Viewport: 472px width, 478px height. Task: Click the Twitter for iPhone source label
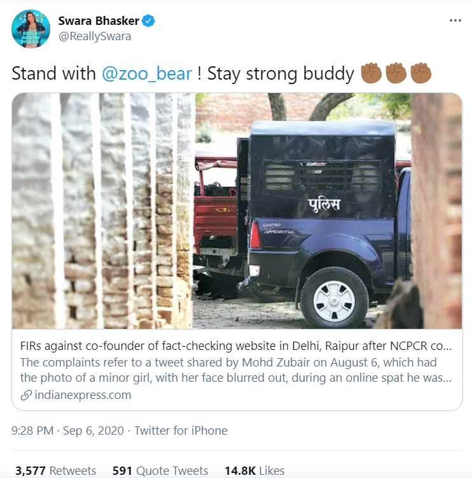tap(181, 431)
